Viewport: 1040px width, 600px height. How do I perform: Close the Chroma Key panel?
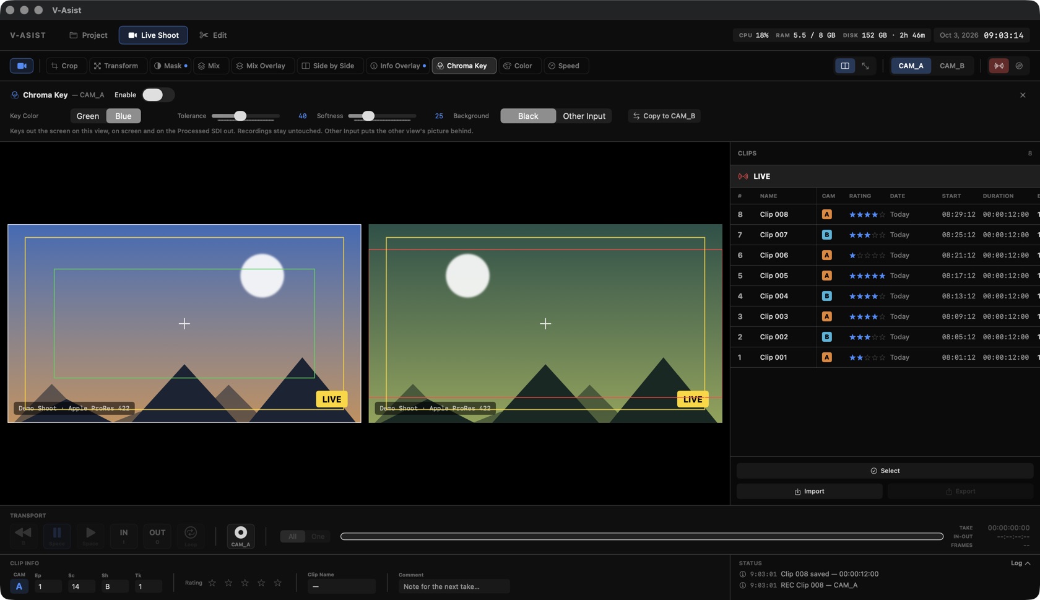(x=1023, y=95)
